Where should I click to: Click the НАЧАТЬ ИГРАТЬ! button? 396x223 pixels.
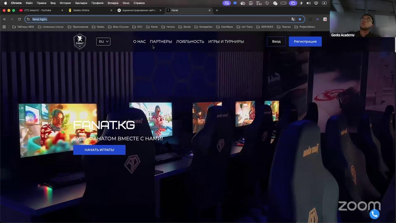[99, 150]
